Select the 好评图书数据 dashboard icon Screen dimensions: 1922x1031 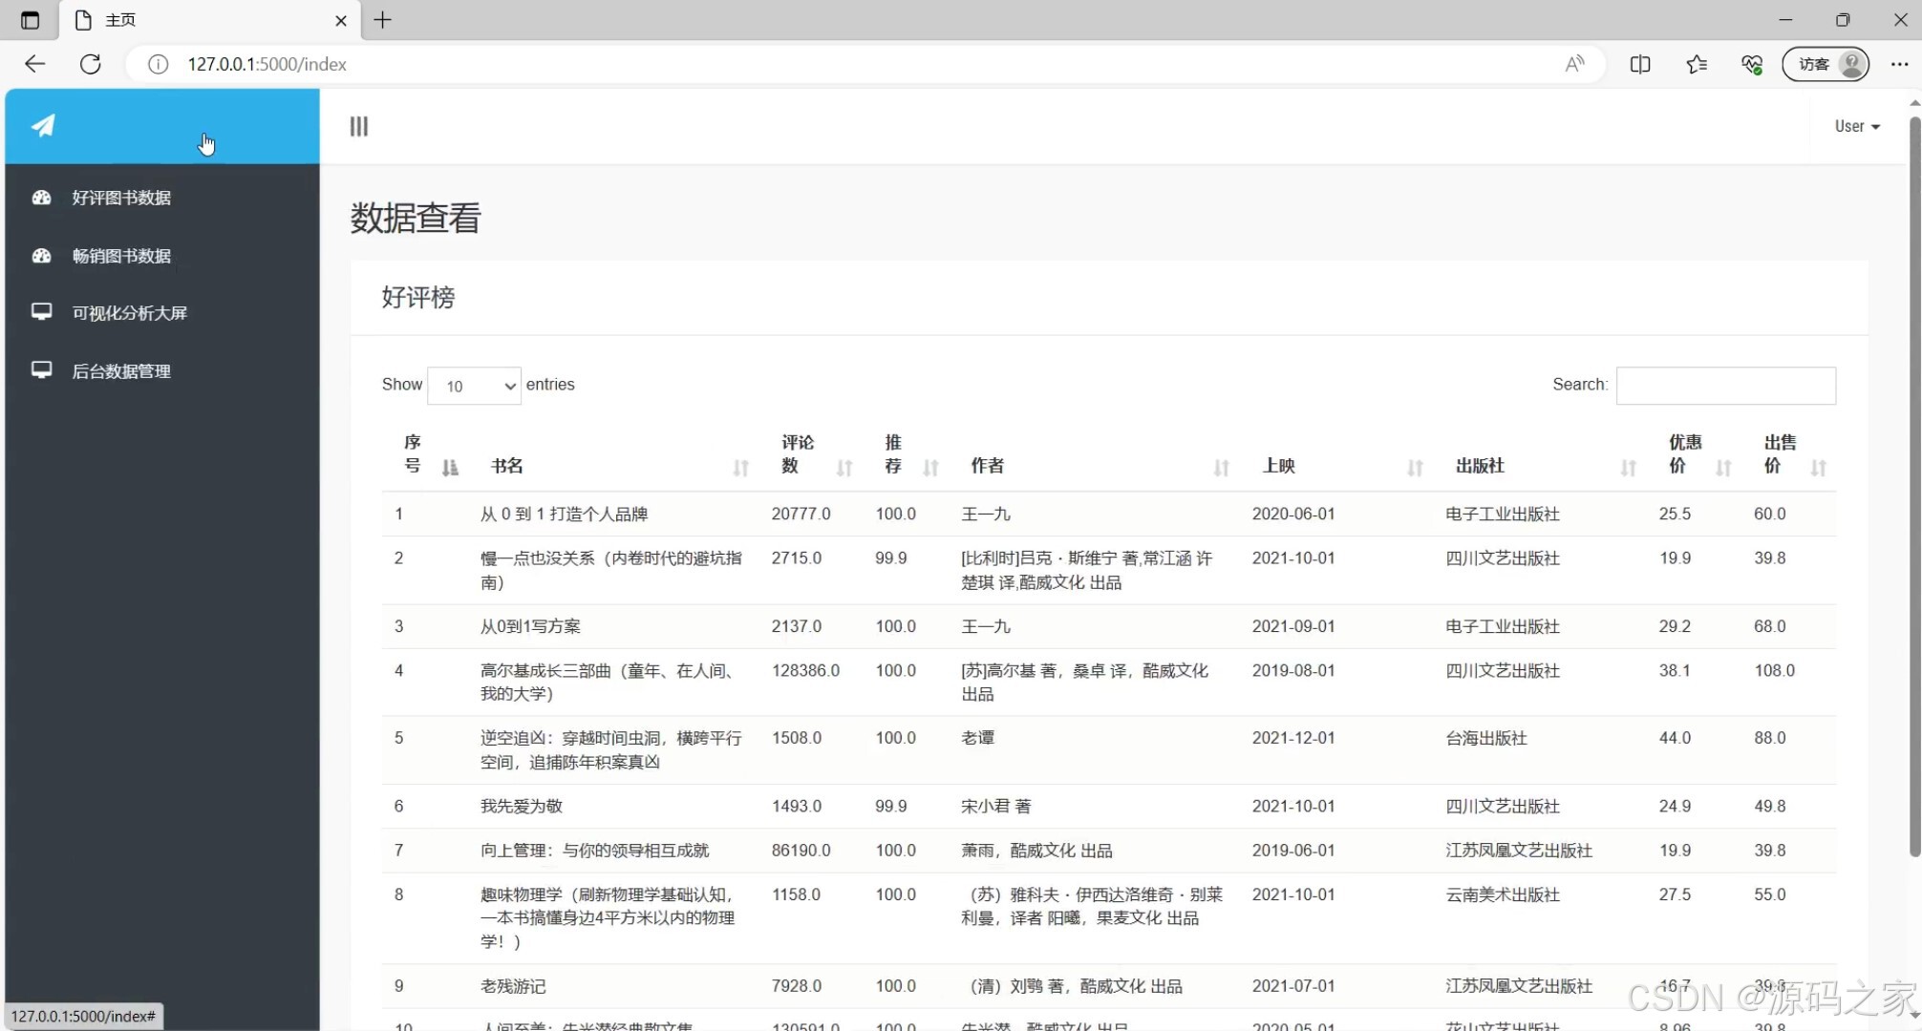coord(41,198)
